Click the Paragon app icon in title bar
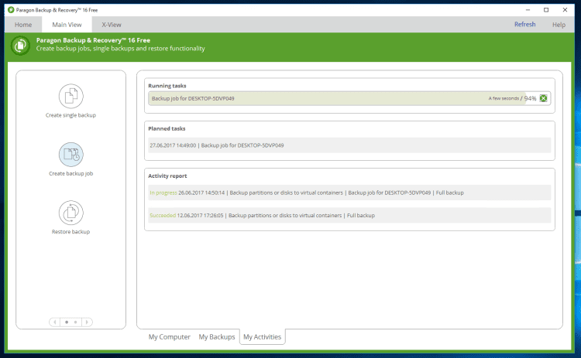Viewport: 581px width, 358px height. [x=11, y=10]
